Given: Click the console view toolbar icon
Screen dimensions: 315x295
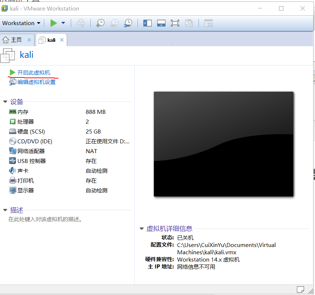Looking at the screenshot, I should click(x=208, y=23).
